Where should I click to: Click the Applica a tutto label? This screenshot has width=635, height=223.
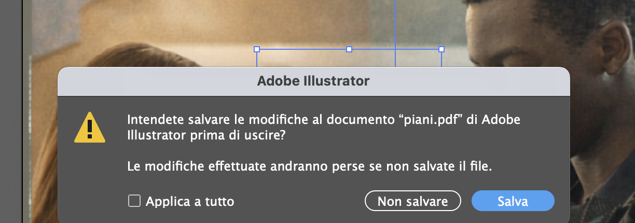[x=190, y=201]
